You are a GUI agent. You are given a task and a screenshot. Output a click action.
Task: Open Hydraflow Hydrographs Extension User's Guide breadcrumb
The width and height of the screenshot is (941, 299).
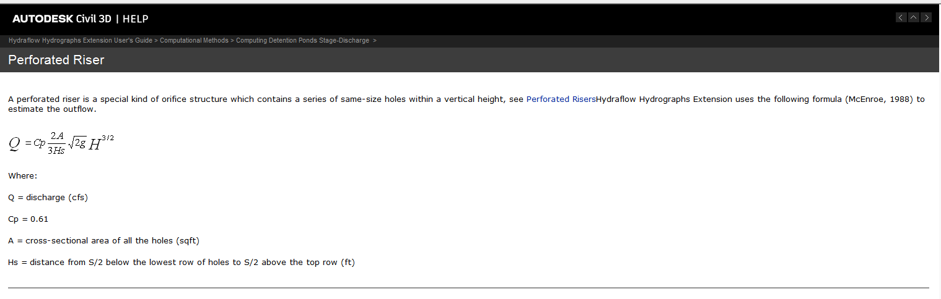(x=81, y=41)
